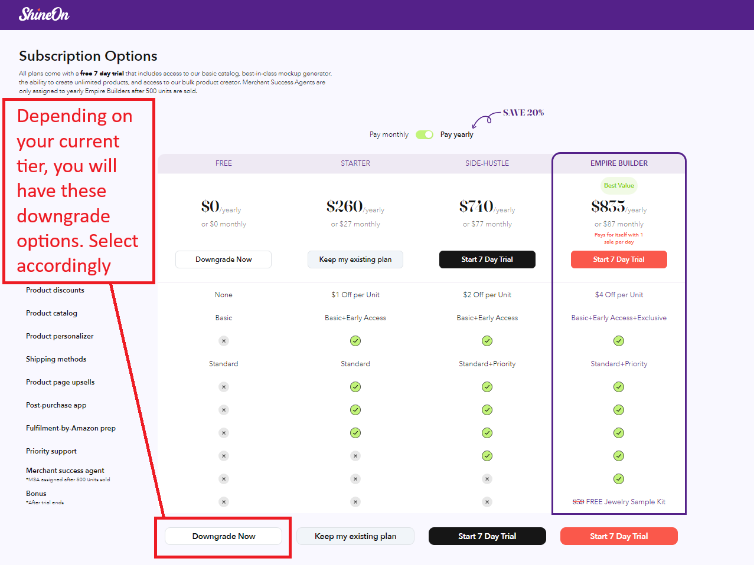Screen dimensions: 754x565
Task: Click Side-Hustle's check mark for Priority support
Action: (487, 456)
